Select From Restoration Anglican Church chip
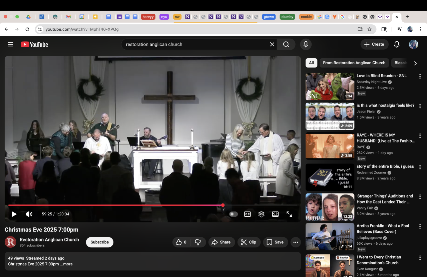Screen dimensions: 427x277 pos(354,63)
